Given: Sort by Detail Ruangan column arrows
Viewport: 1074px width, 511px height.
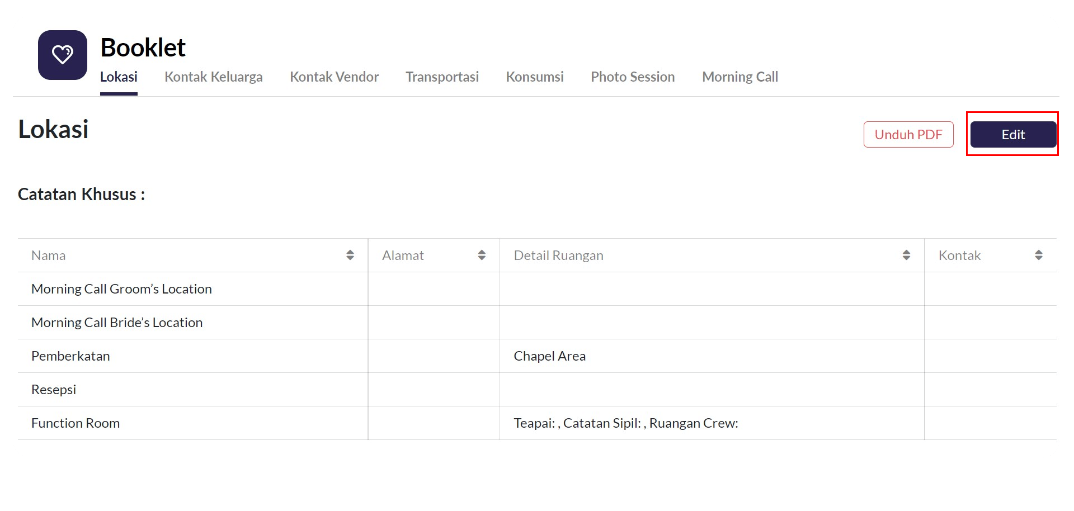Looking at the screenshot, I should tap(906, 255).
